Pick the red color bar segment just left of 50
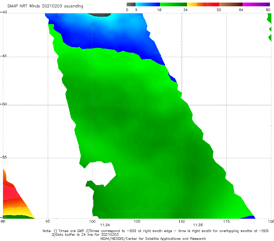This screenshot has width=274, height=241. [213, 4]
